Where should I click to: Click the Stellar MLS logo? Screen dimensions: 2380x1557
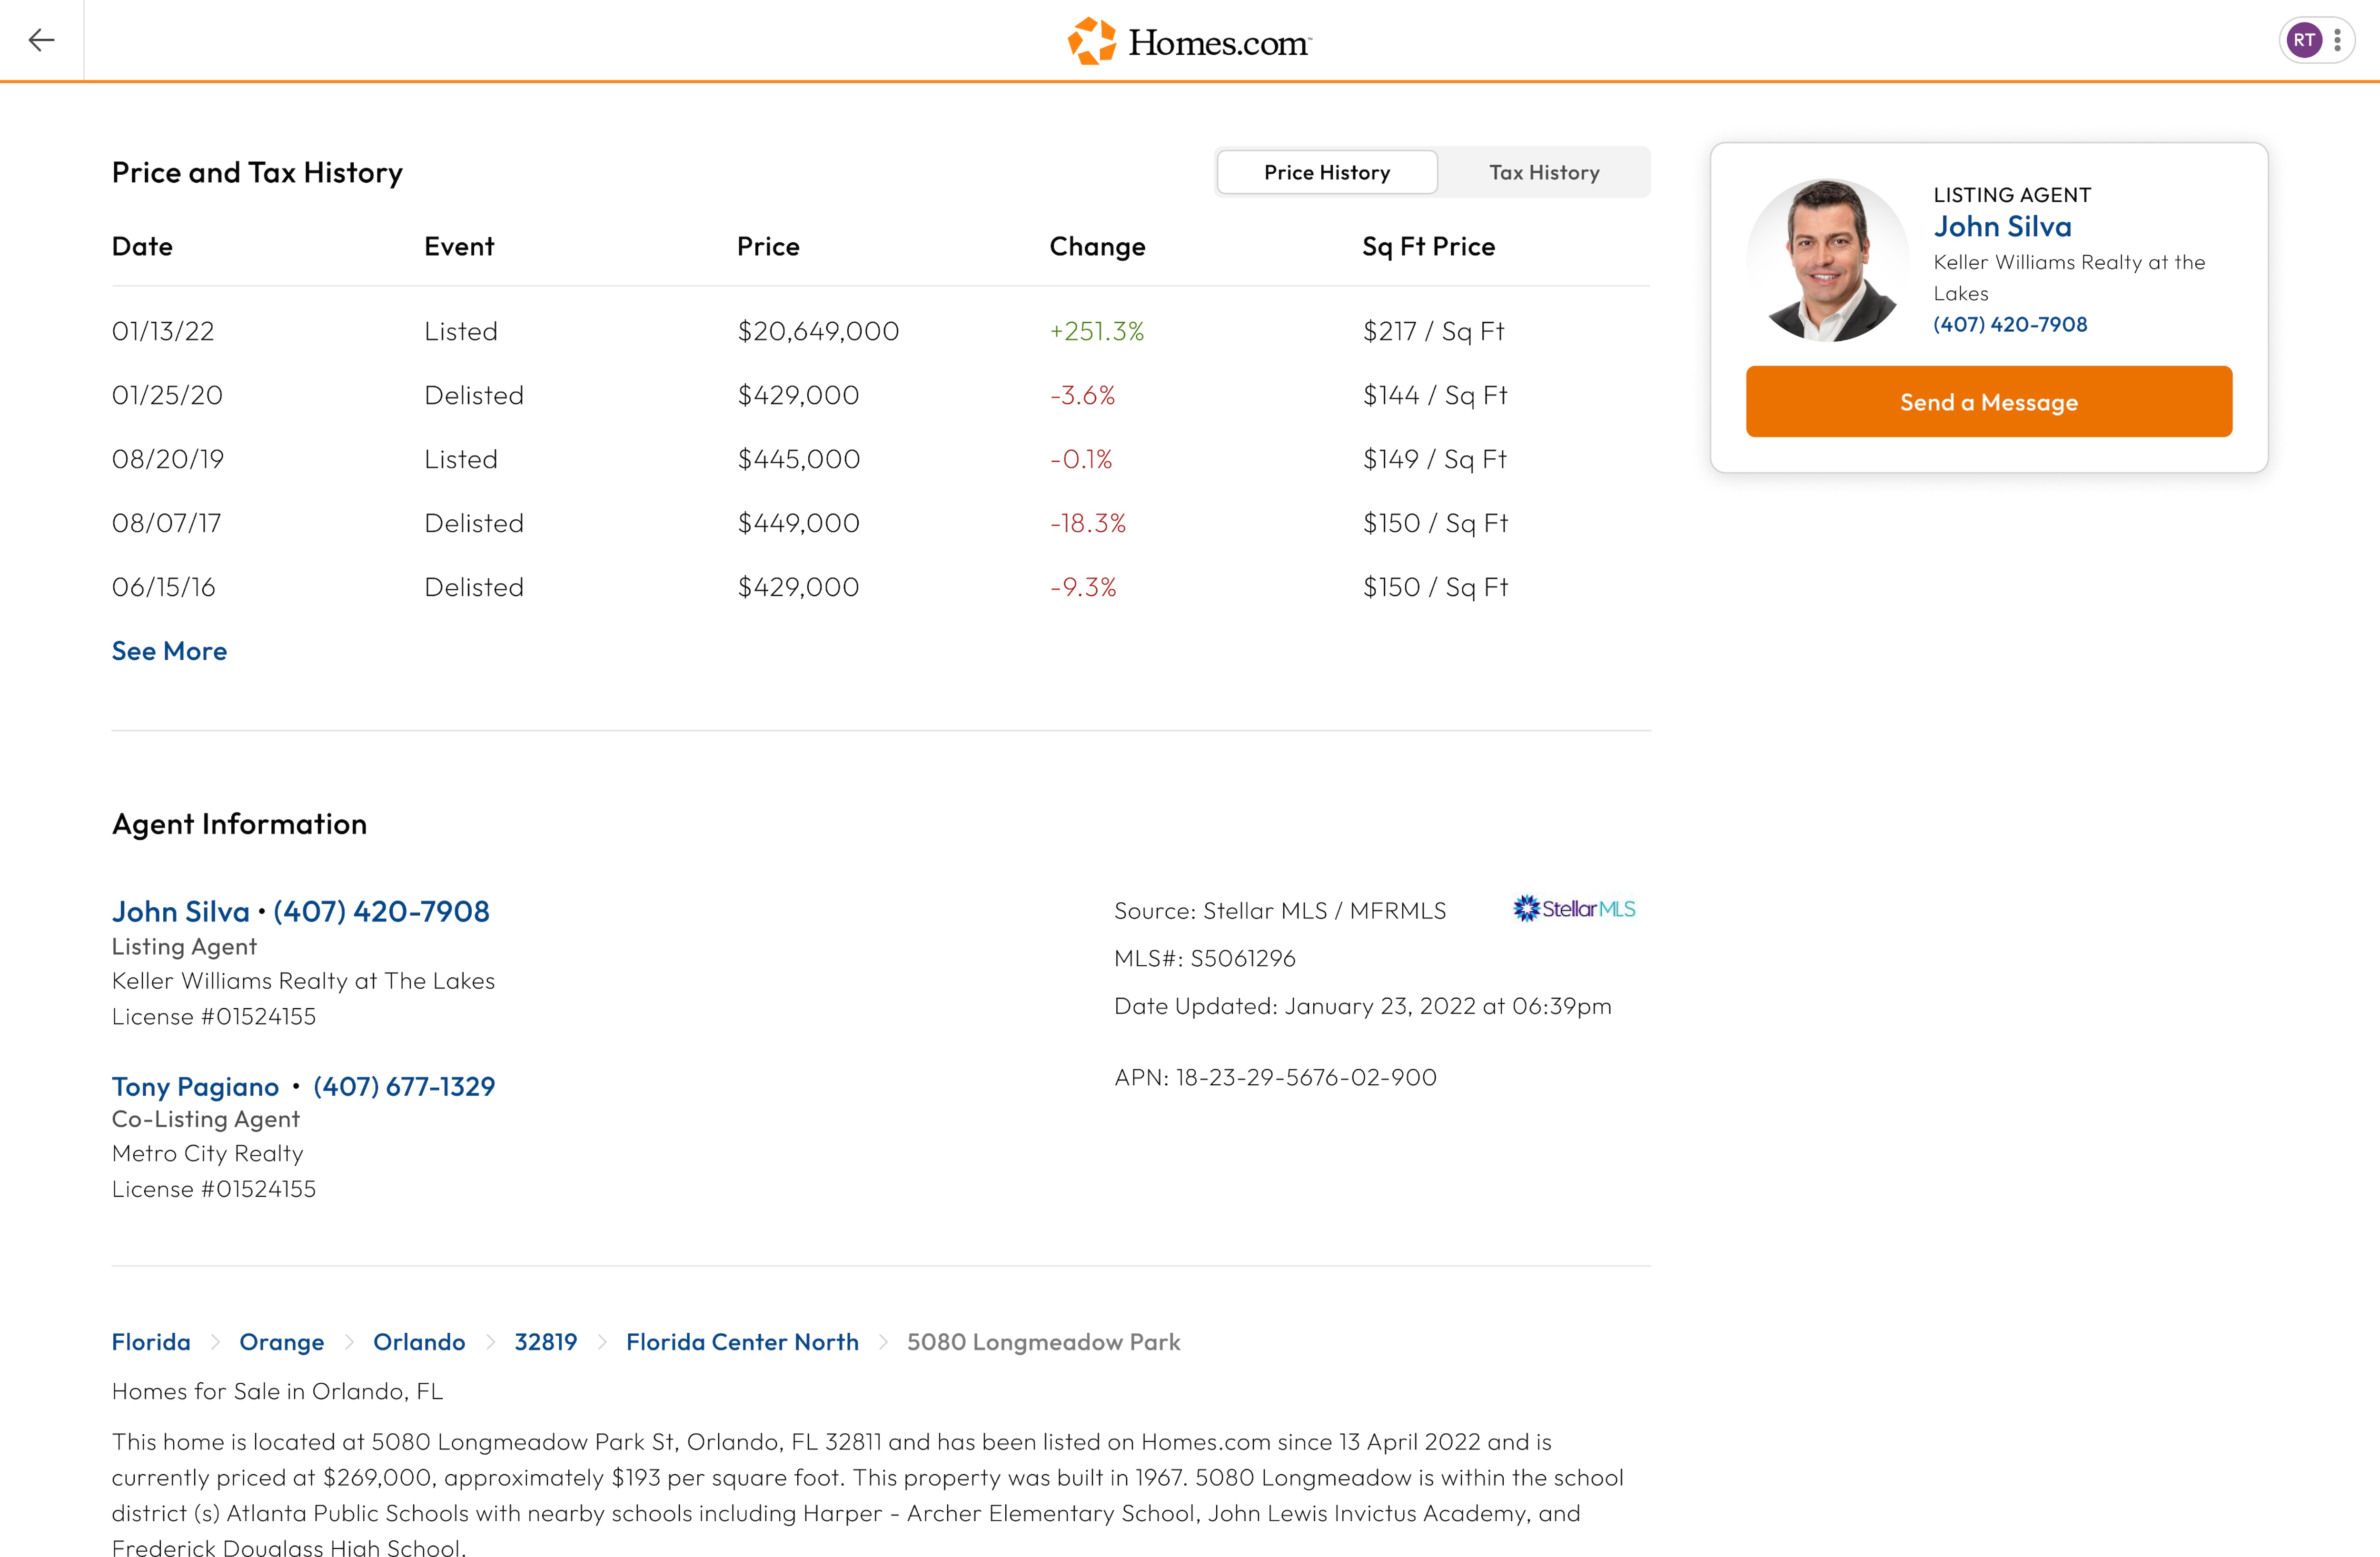(1574, 908)
